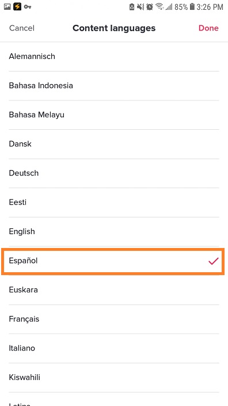Uncheck the red checkmark beside Español
The height and width of the screenshot is (406, 228).
pyautogui.click(x=214, y=261)
